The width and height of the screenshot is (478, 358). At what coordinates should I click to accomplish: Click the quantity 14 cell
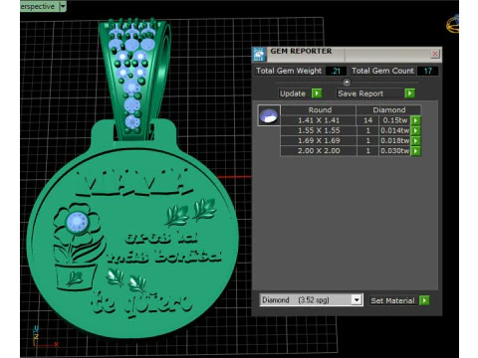367,120
